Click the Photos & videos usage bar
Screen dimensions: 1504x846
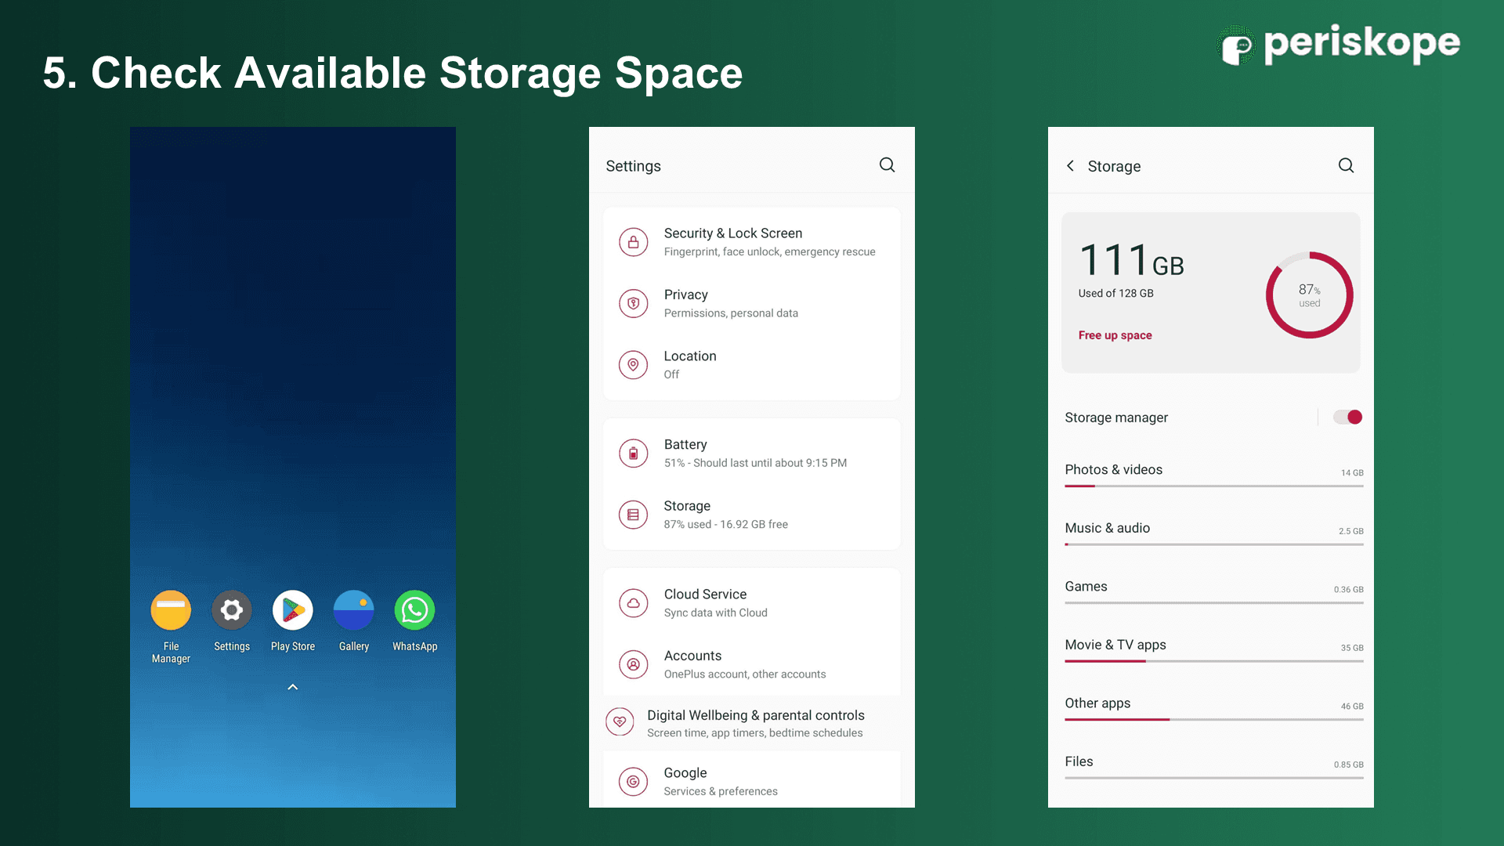[x=1213, y=484]
